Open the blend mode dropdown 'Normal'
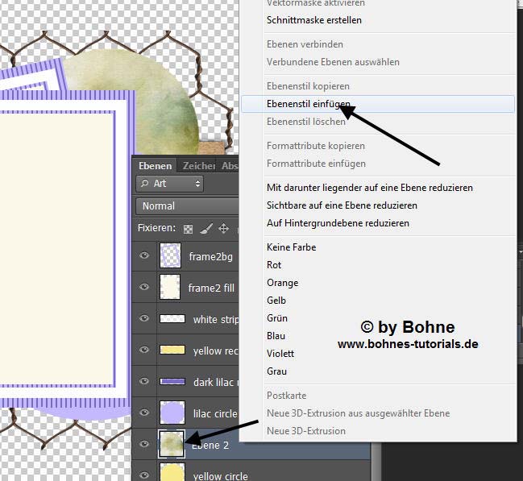The image size is (523, 481). click(187, 206)
